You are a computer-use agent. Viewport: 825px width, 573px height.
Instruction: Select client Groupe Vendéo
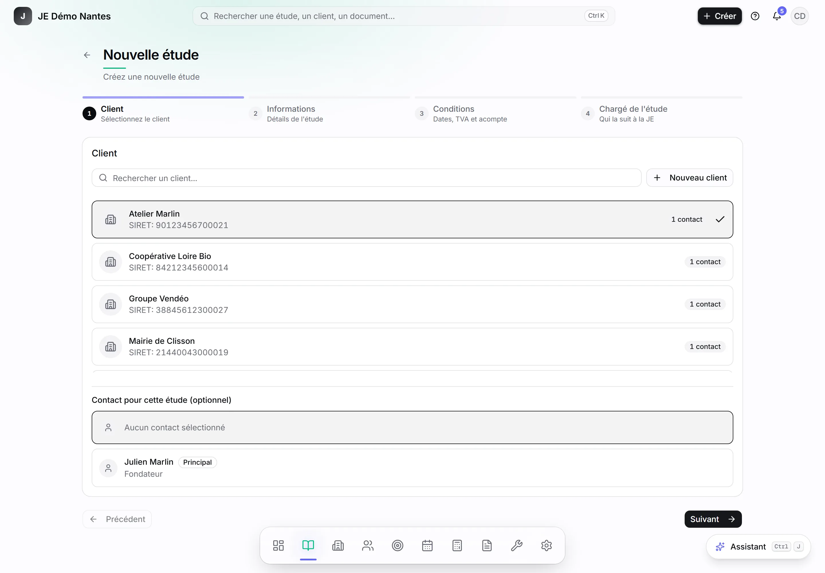(412, 304)
